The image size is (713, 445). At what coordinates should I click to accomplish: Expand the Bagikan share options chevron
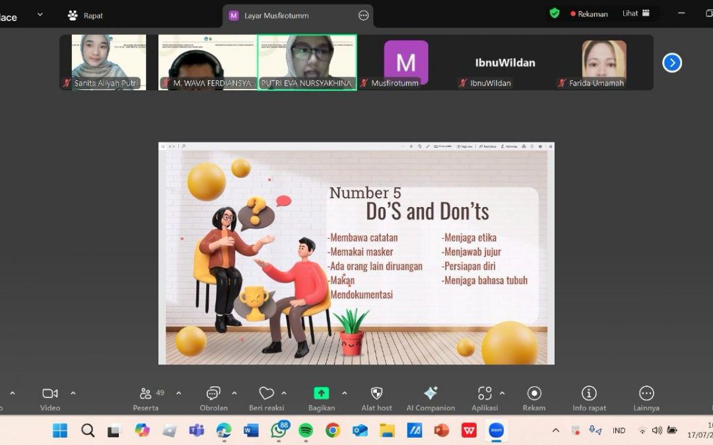click(x=343, y=393)
